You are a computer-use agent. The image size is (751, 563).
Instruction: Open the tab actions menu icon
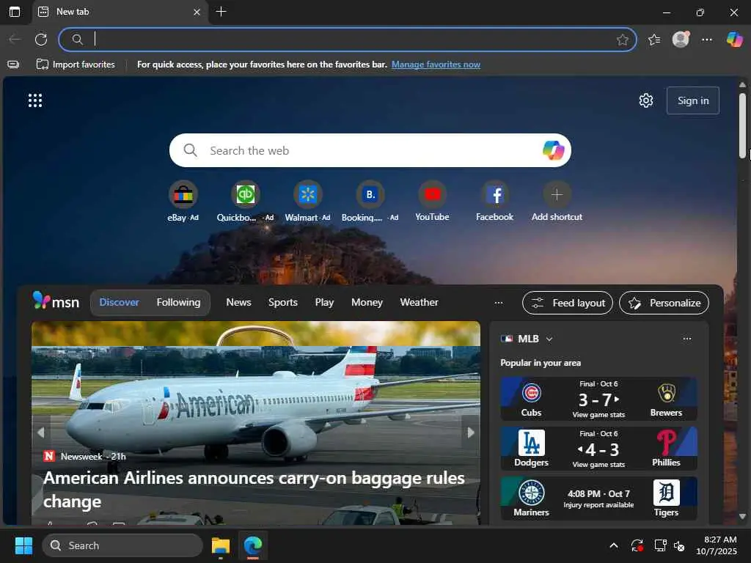tap(15, 12)
